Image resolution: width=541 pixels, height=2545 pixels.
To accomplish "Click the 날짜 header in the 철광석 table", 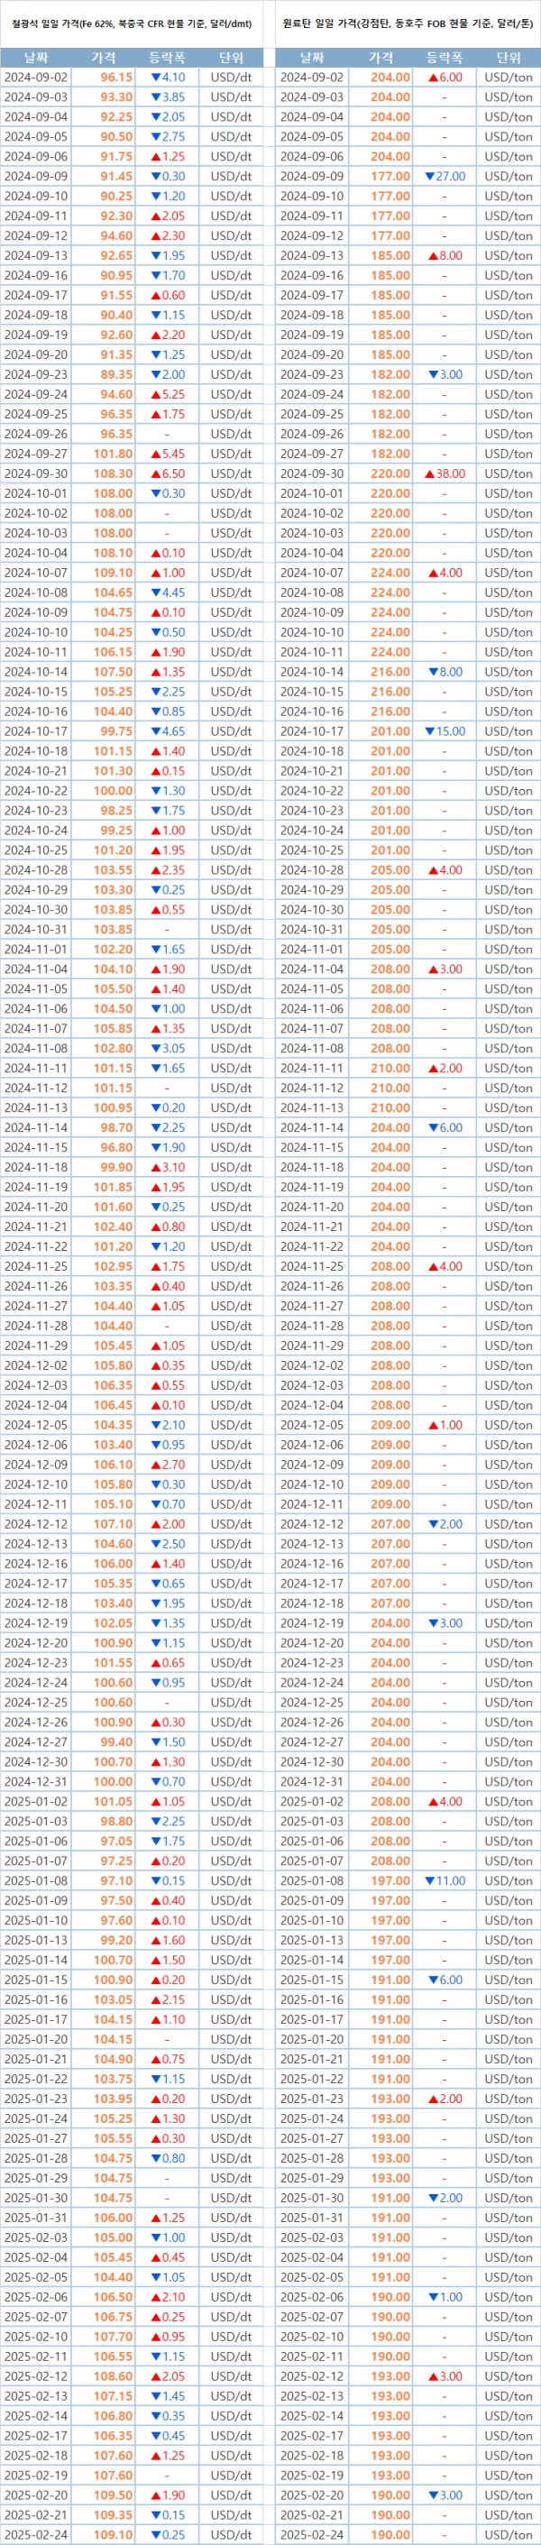I will coord(35,58).
